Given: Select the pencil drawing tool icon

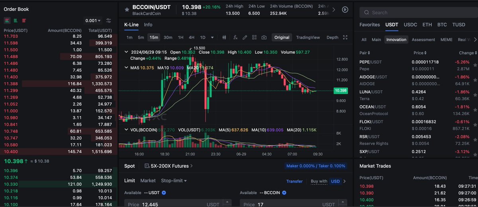Looking at the screenshot, I should click(245, 37).
